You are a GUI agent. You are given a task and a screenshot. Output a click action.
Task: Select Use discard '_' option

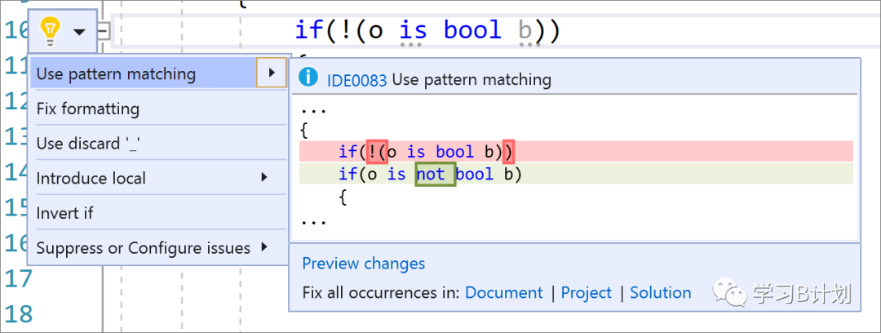(x=159, y=143)
